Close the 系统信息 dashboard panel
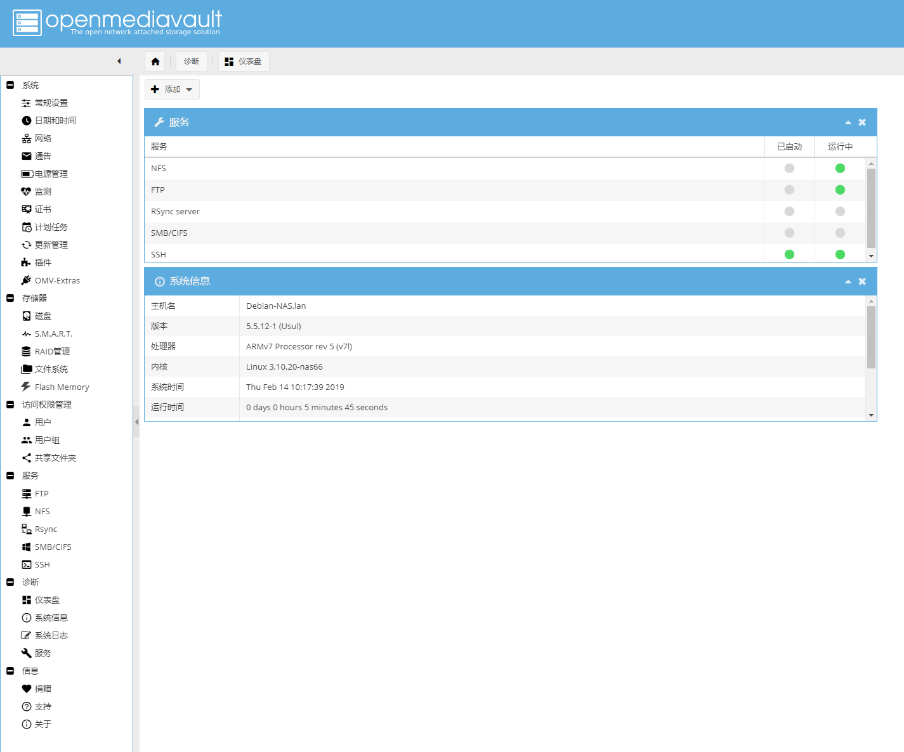 [x=862, y=282]
